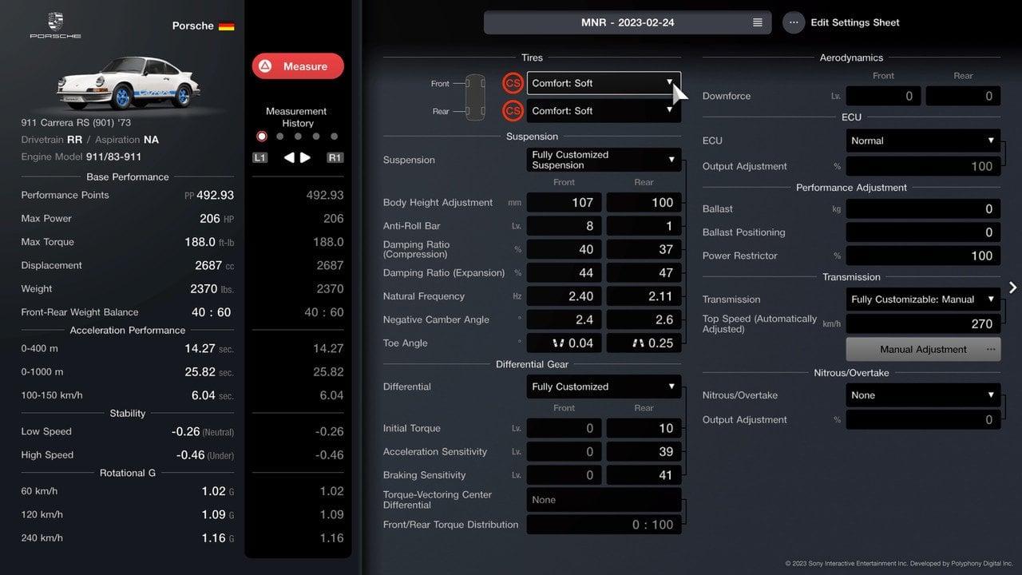Select rear Damping Ratio Compression value 37
The width and height of the screenshot is (1022, 575).
coord(644,249)
